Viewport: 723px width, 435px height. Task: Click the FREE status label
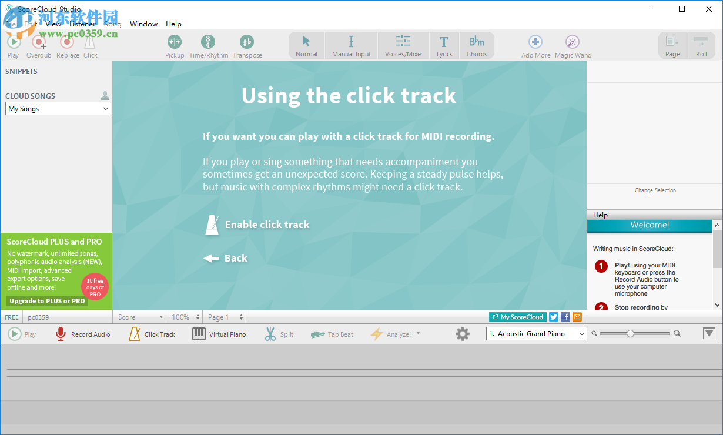(x=12, y=317)
